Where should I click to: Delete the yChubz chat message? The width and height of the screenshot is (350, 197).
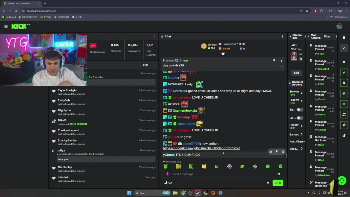[x=283, y=152]
